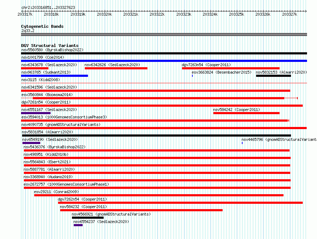The height and width of the screenshot is (239, 317).
Task: Open nsv584242 (Cooper2011) label
Action: pyautogui.click(x=237, y=110)
